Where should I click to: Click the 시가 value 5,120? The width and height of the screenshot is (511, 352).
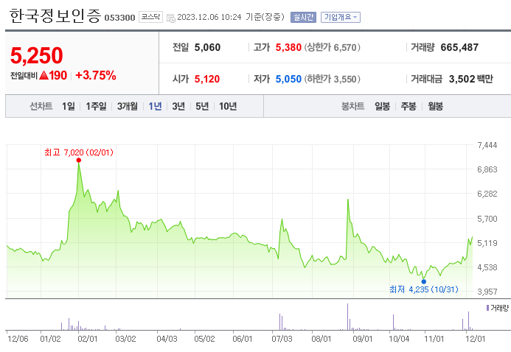(x=207, y=79)
